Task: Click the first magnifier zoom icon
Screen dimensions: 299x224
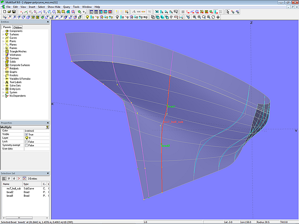Action: tap(194, 17)
